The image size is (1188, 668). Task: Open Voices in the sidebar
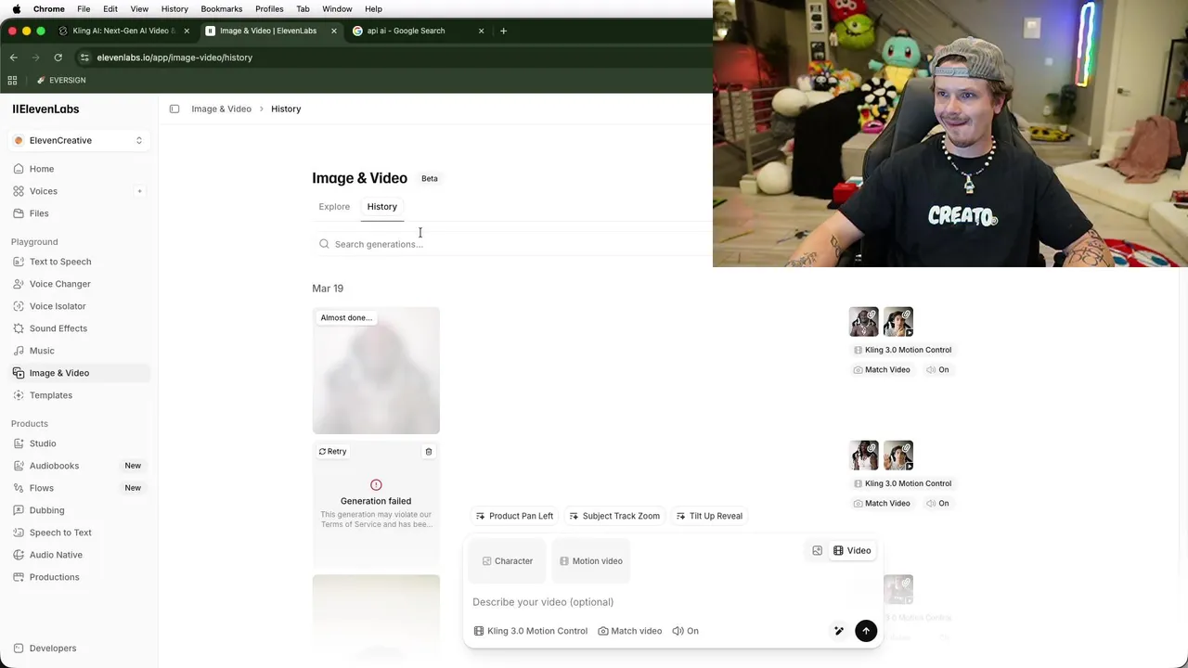tap(43, 191)
